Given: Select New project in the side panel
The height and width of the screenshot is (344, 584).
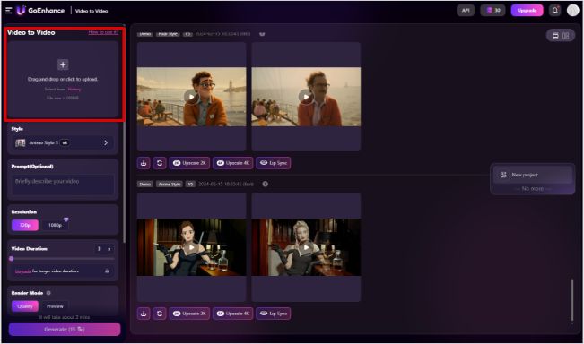Looking at the screenshot, I should coord(533,175).
